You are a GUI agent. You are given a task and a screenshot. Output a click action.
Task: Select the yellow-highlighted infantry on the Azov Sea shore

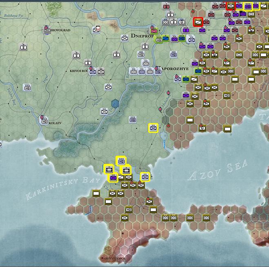145,177
